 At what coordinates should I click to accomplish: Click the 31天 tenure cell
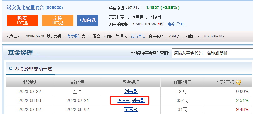pyautogui.click(x=182, y=110)
